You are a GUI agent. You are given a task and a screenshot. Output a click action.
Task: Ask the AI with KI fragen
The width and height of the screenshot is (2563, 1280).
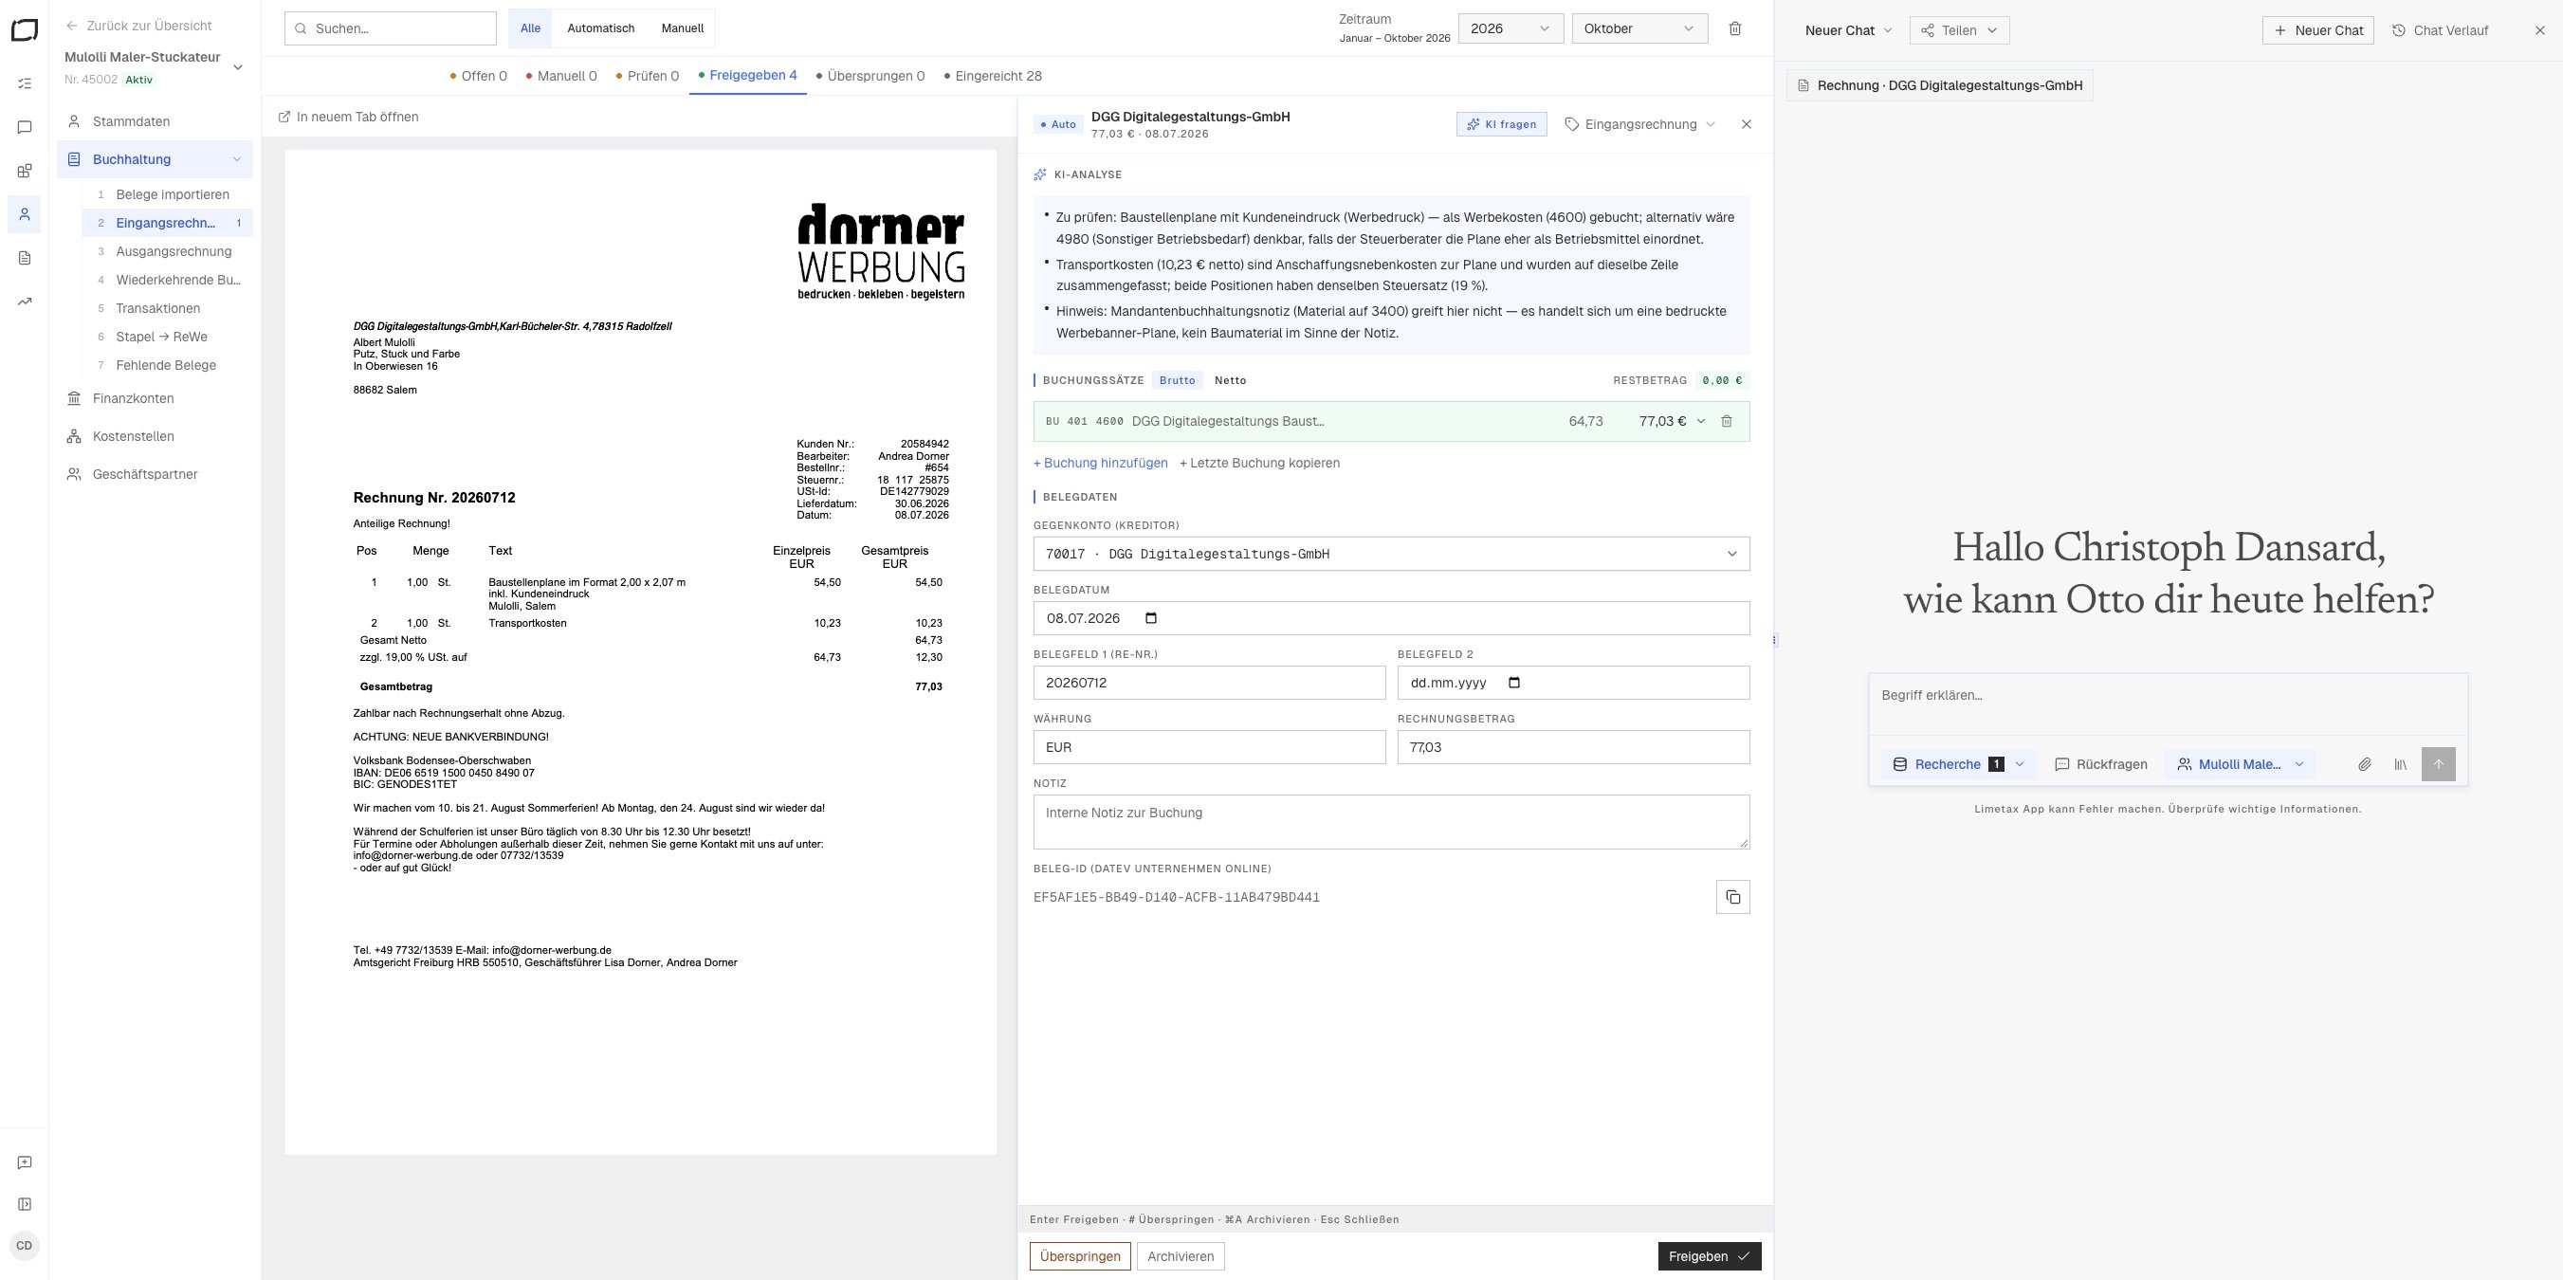click(1501, 124)
